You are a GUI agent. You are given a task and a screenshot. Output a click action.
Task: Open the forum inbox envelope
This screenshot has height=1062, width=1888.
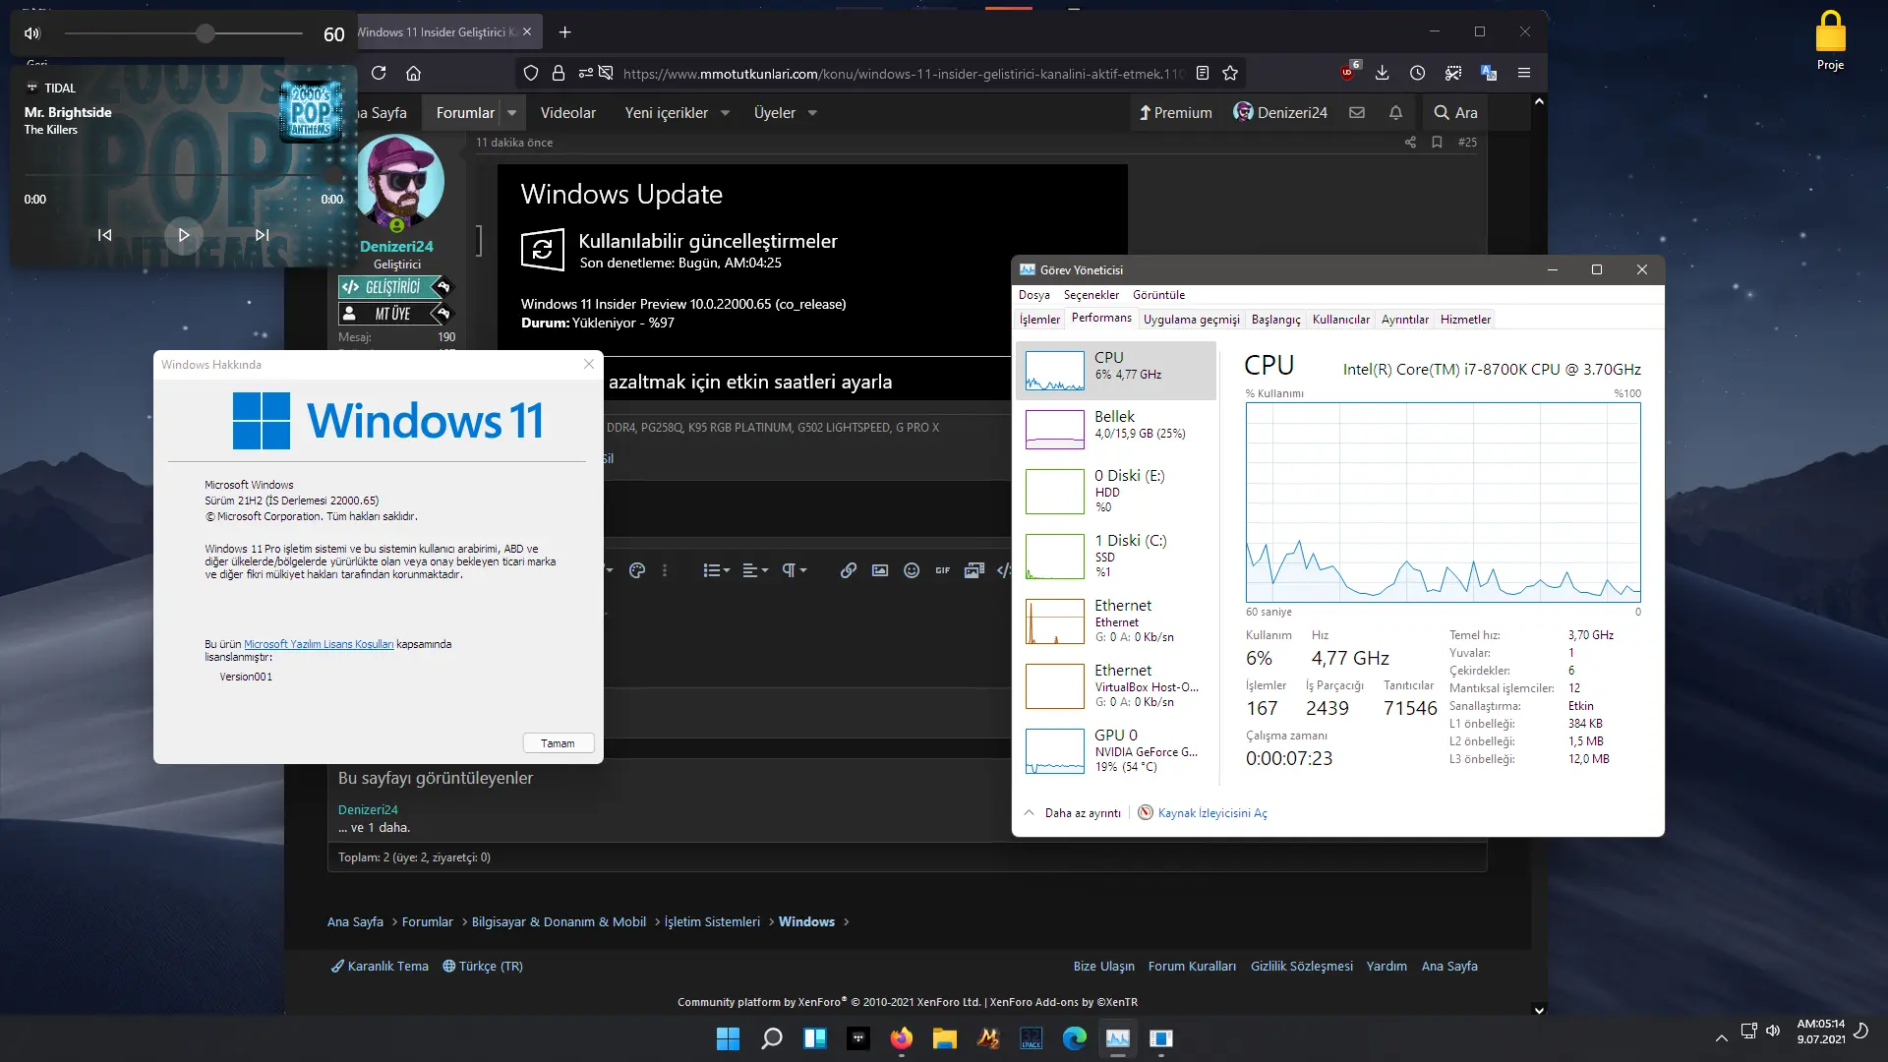click(1357, 113)
